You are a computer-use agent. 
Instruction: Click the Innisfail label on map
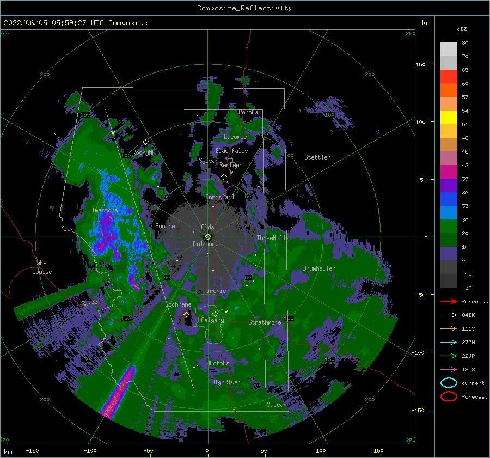pyautogui.click(x=220, y=197)
